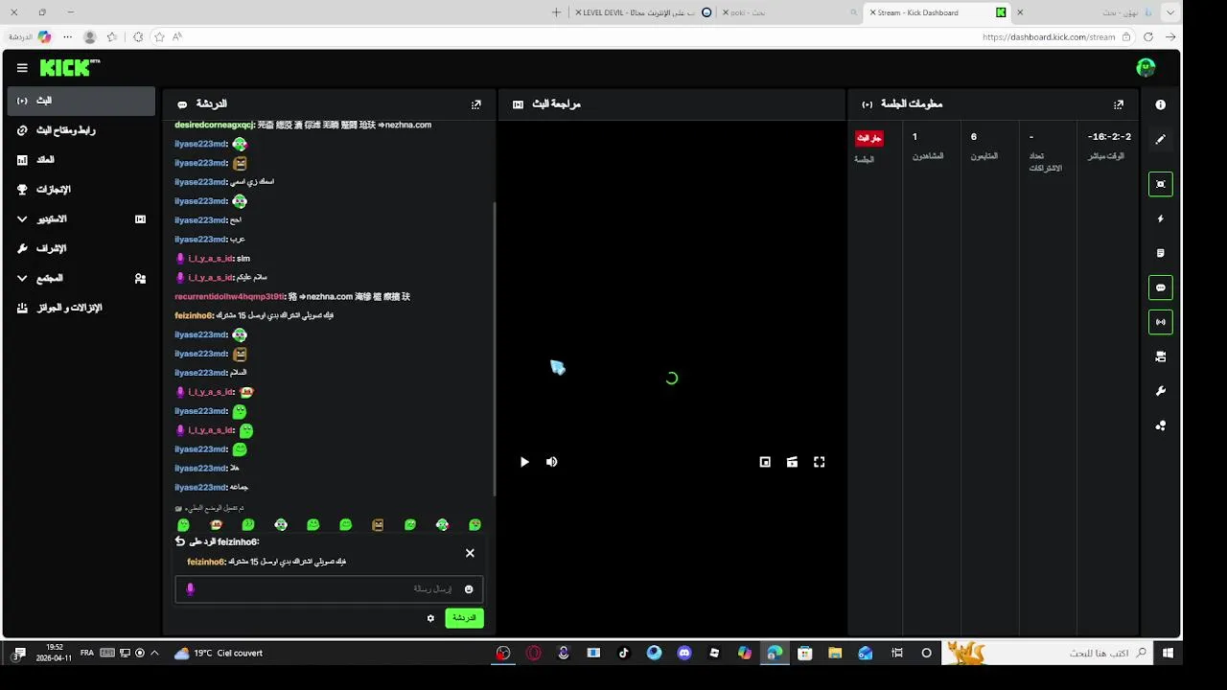Click the send chat button (الدردشة)
This screenshot has width=1227, height=690.
[464, 618]
